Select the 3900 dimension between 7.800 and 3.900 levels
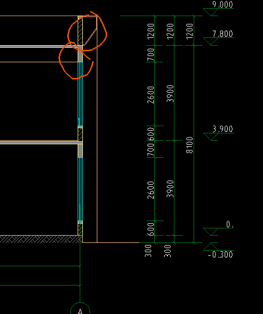The image size is (263, 314). (x=170, y=93)
